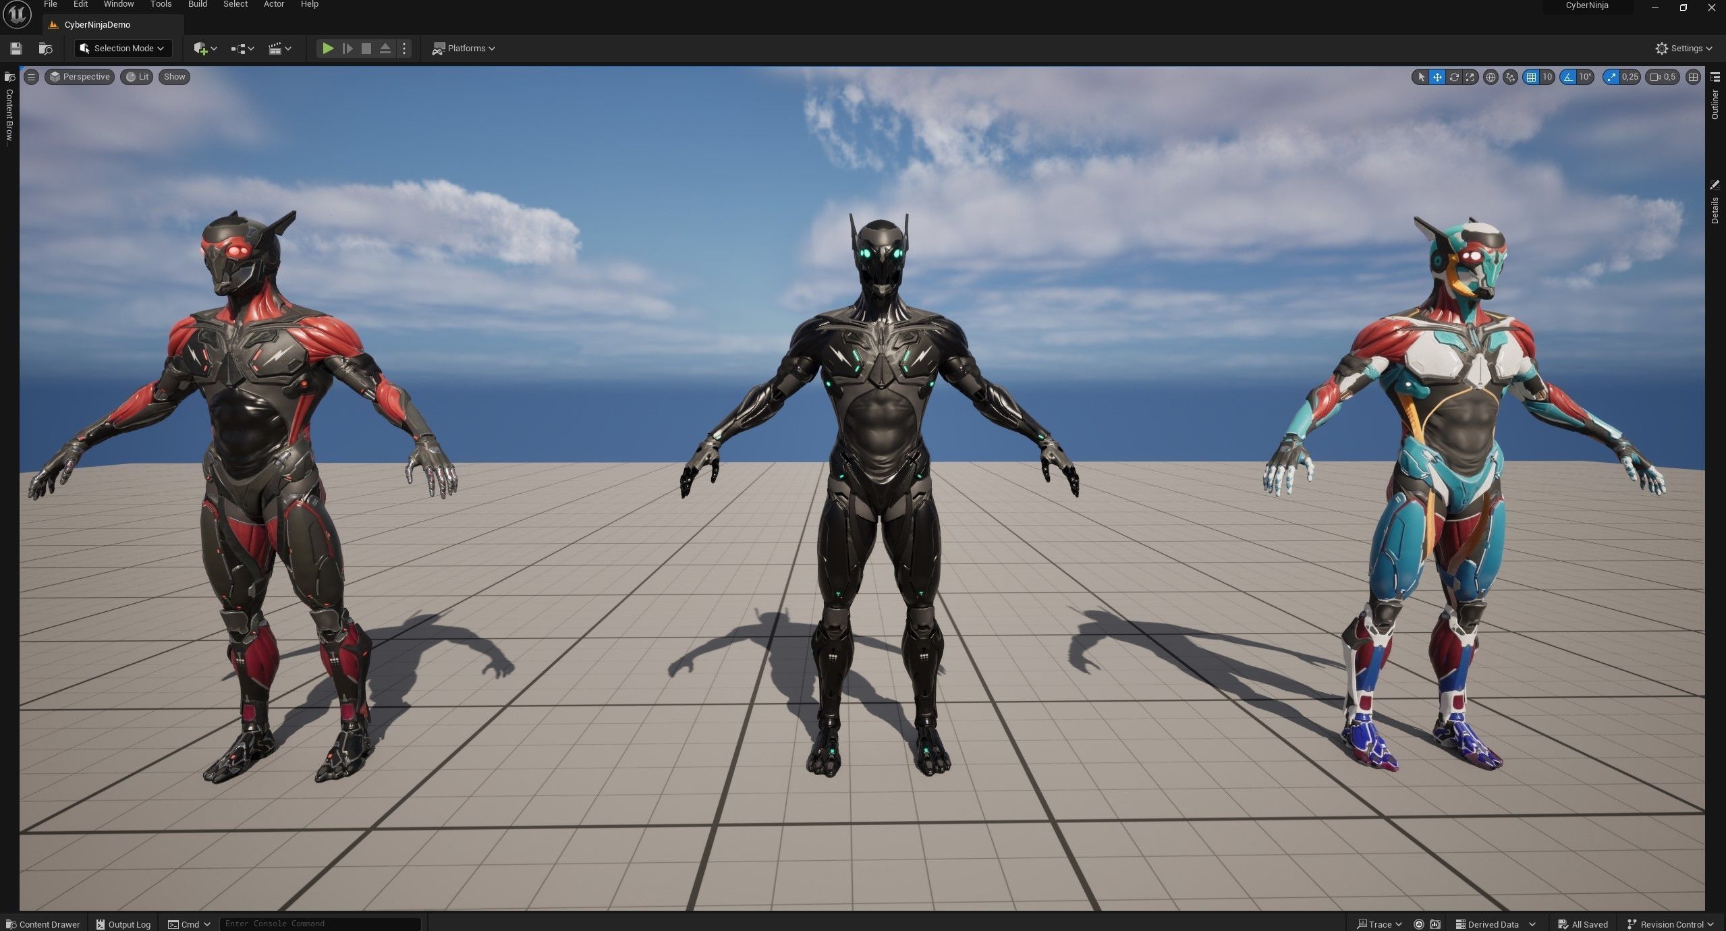
Task: Open the cinematics clapperboard dropdown
Action: (x=279, y=48)
